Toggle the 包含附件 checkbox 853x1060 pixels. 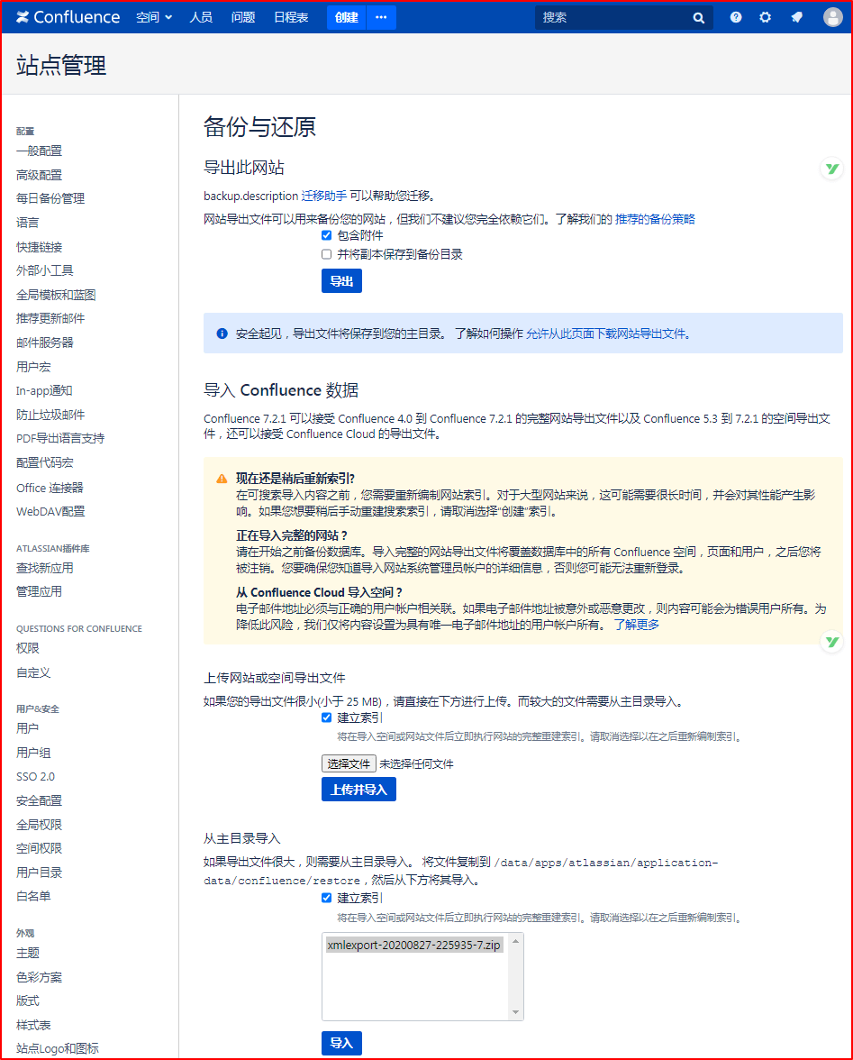coord(326,235)
